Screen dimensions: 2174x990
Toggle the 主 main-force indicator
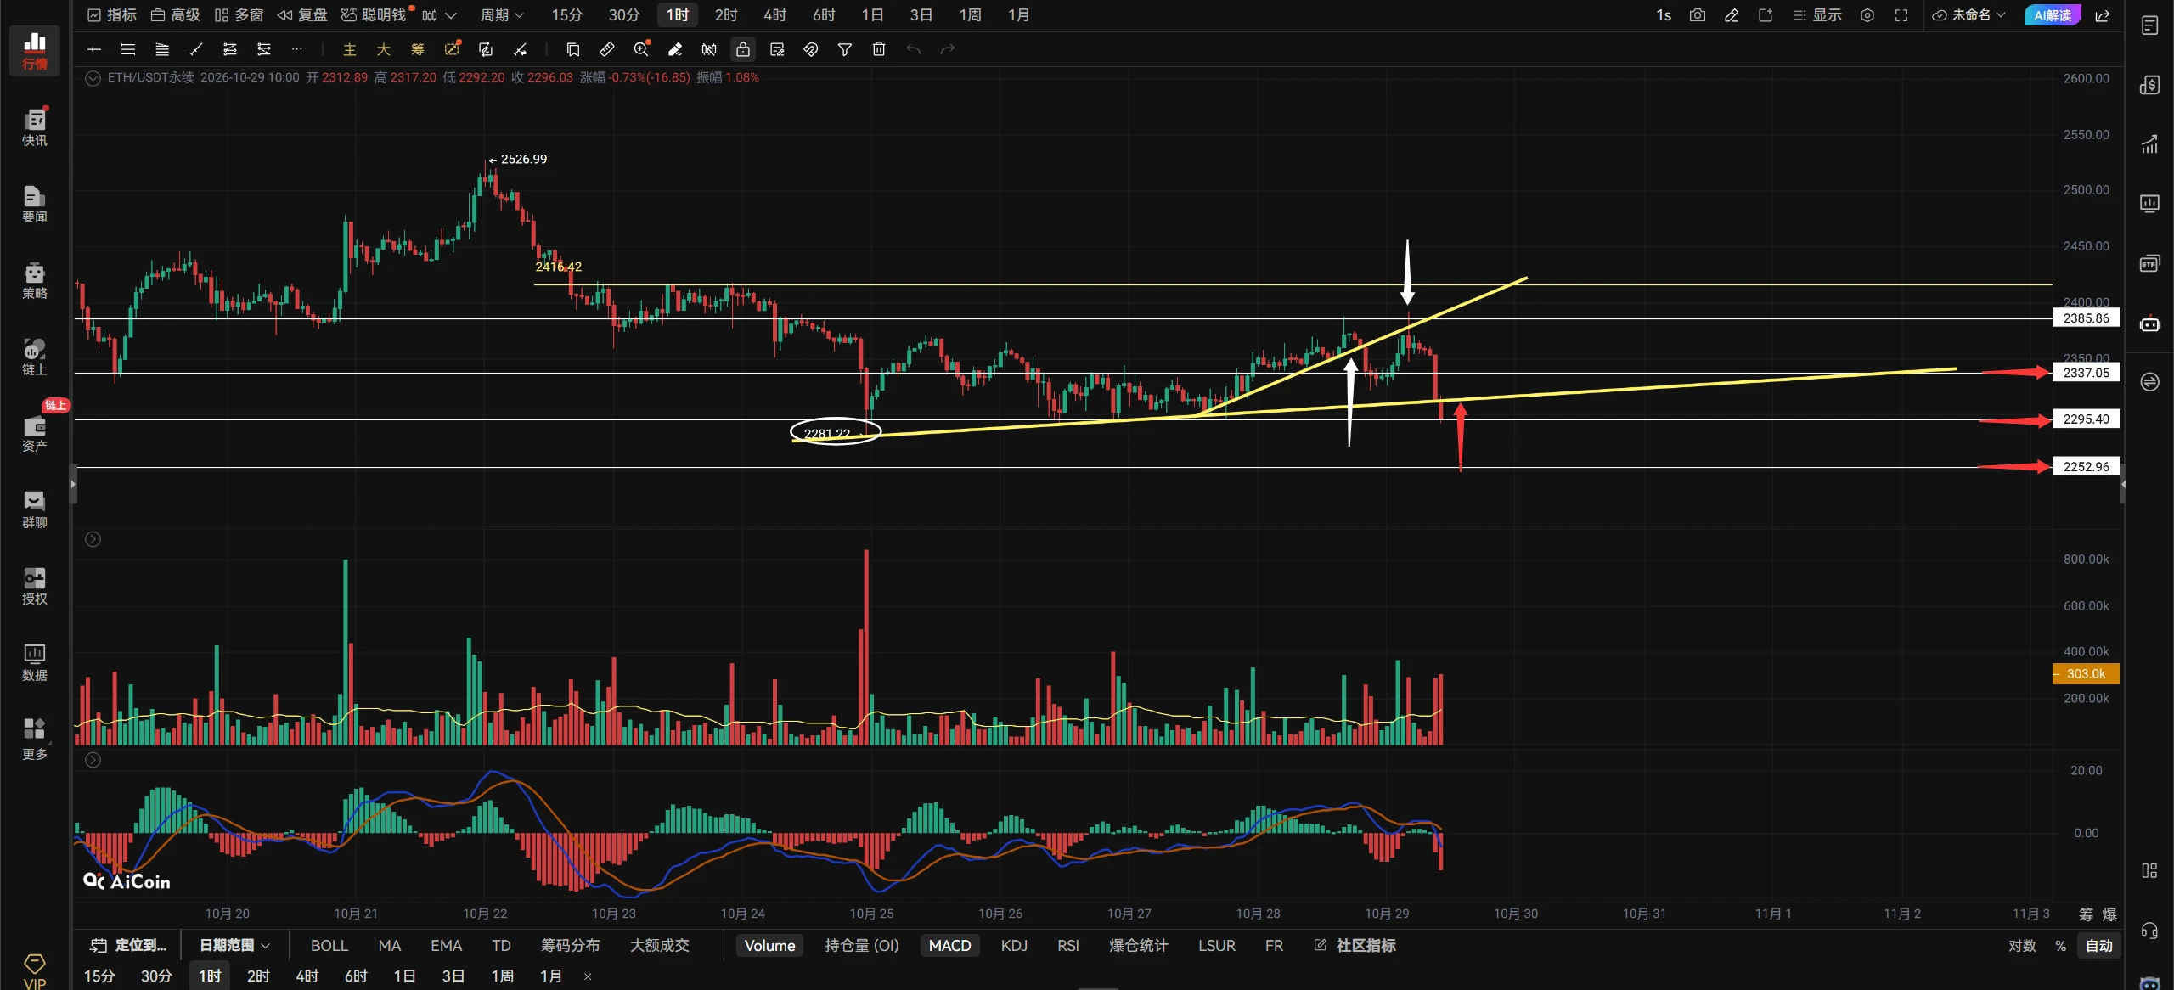349,49
